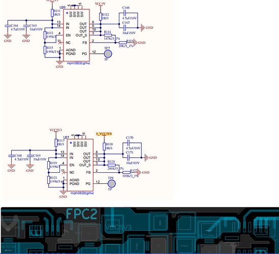Select resistor R120 label
279x254 pixels.
coord(111,162)
